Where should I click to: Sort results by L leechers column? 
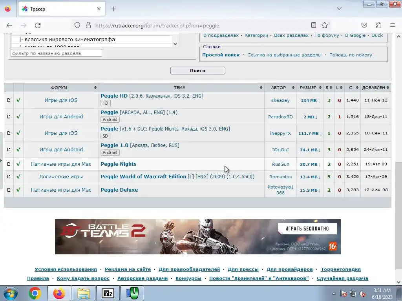pyautogui.click(x=340, y=87)
